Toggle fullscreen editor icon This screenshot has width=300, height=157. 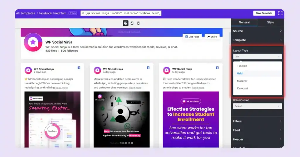(x=280, y=13)
